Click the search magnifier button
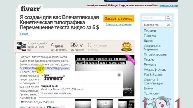This screenshot has width=193, height=108. point(168,18)
